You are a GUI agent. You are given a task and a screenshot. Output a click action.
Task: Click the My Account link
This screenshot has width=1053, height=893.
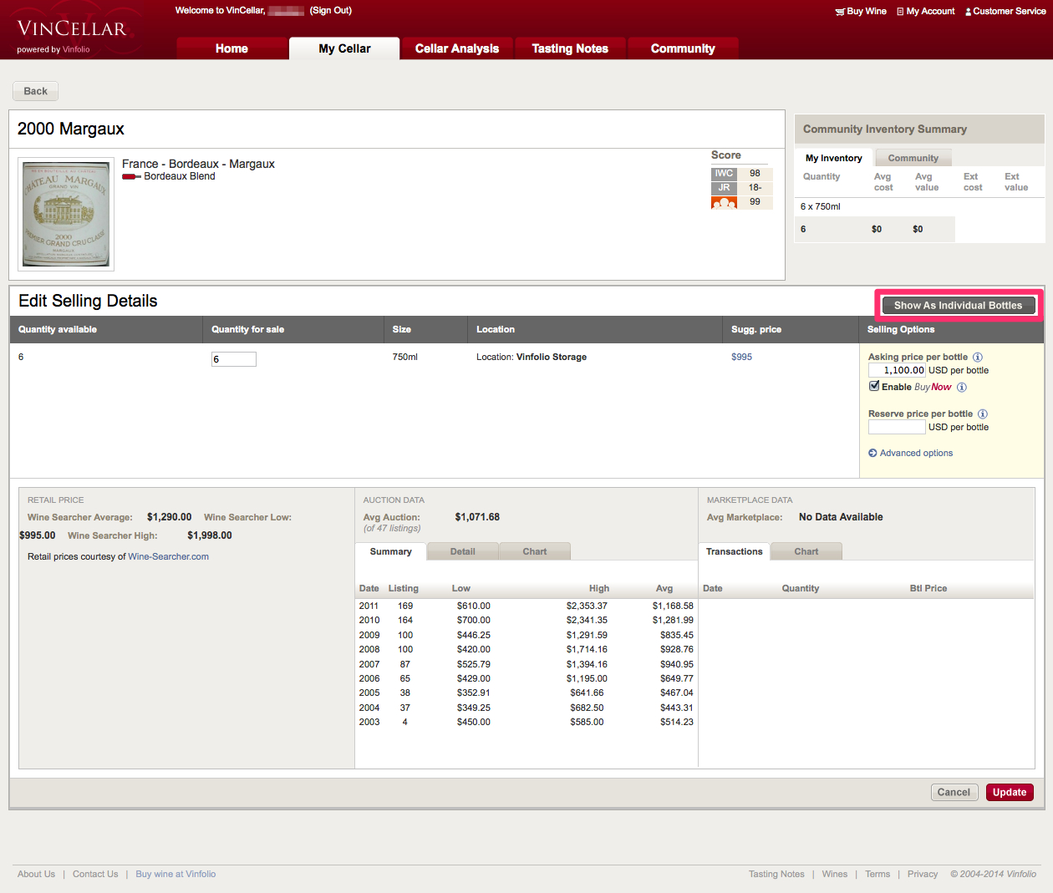930,12
